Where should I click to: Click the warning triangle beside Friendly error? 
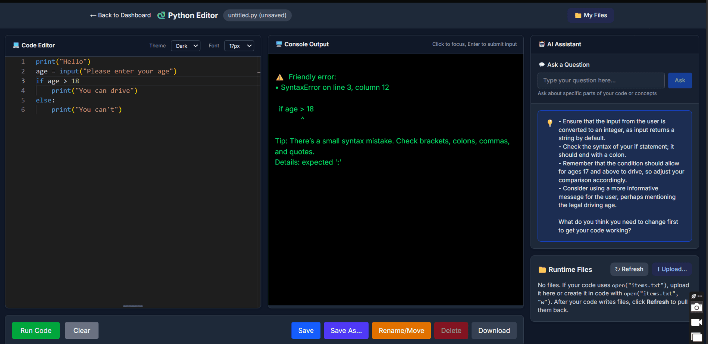pyautogui.click(x=280, y=77)
